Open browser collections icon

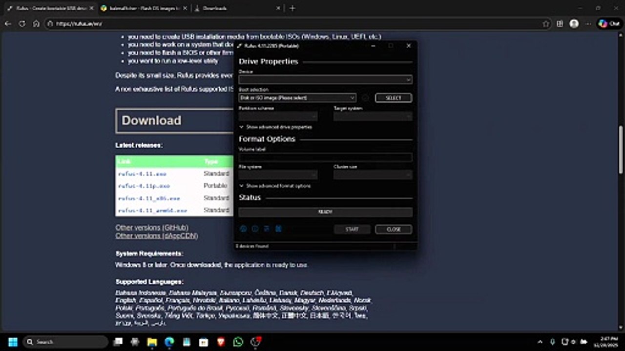tap(560, 23)
